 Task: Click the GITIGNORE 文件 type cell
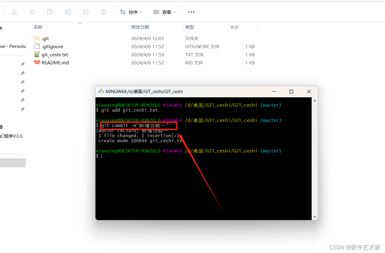(x=202, y=46)
